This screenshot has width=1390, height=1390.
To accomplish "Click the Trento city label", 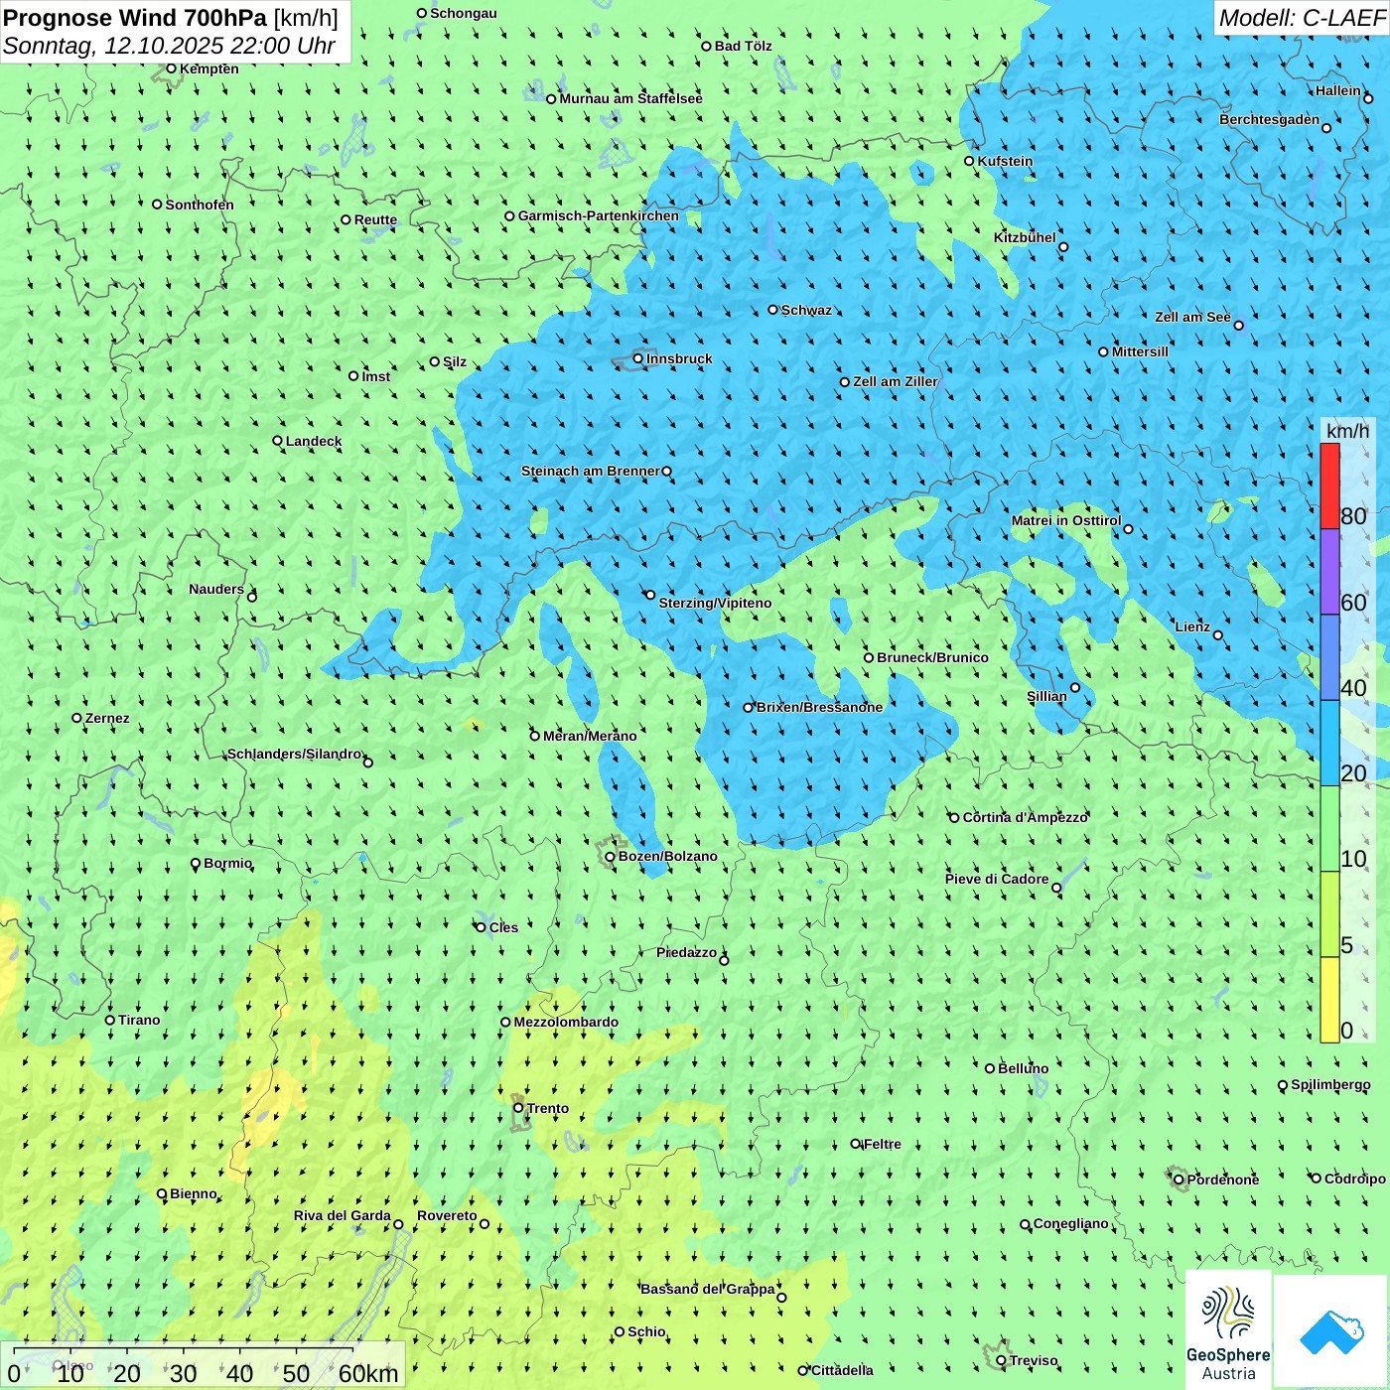I will point(548,1108).
